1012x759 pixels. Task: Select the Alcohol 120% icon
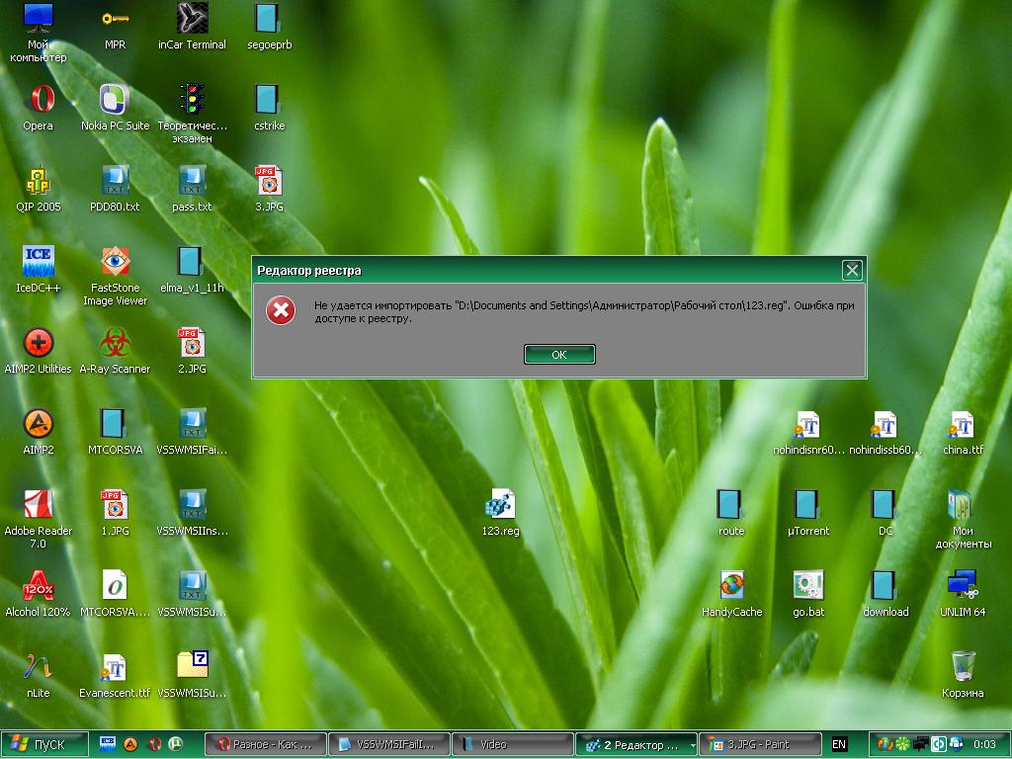tap(39, 593)
